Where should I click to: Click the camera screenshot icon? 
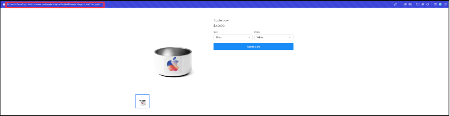pyautogui.click(x=410, y=4)
